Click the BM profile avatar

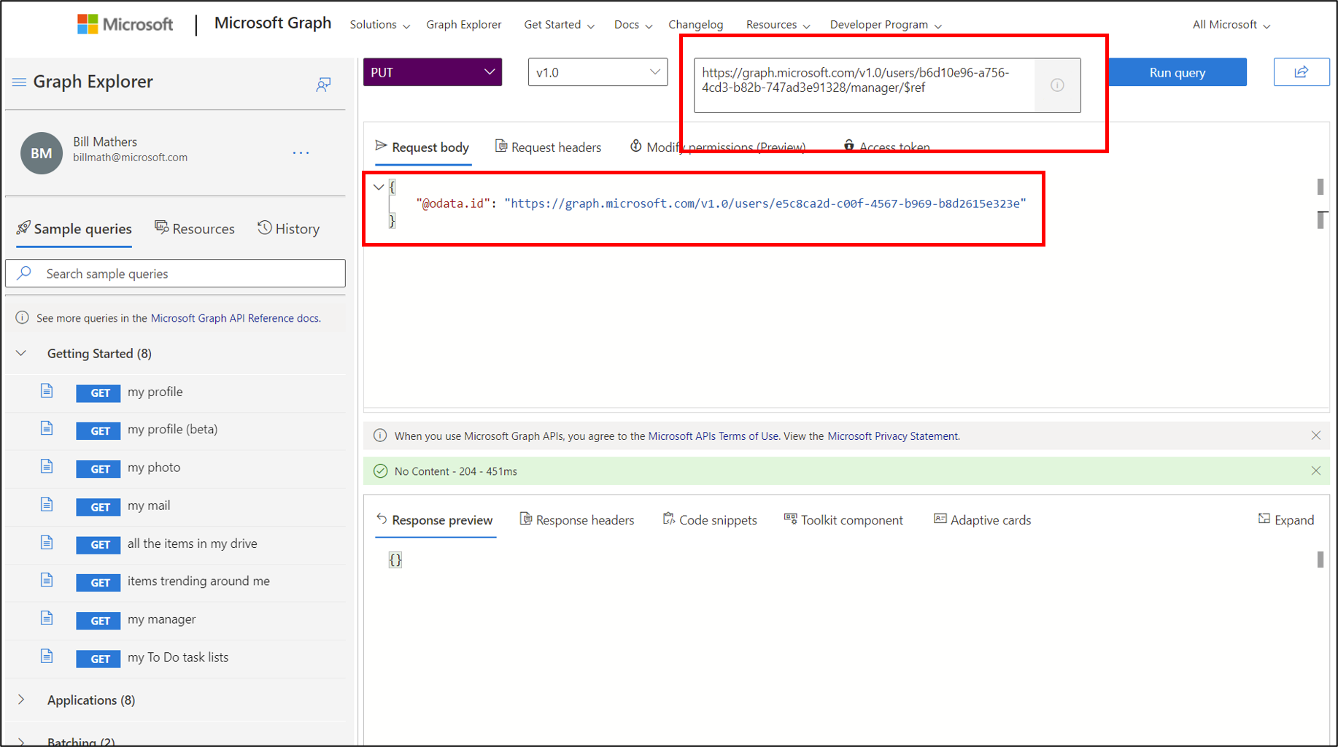(42, 153)
